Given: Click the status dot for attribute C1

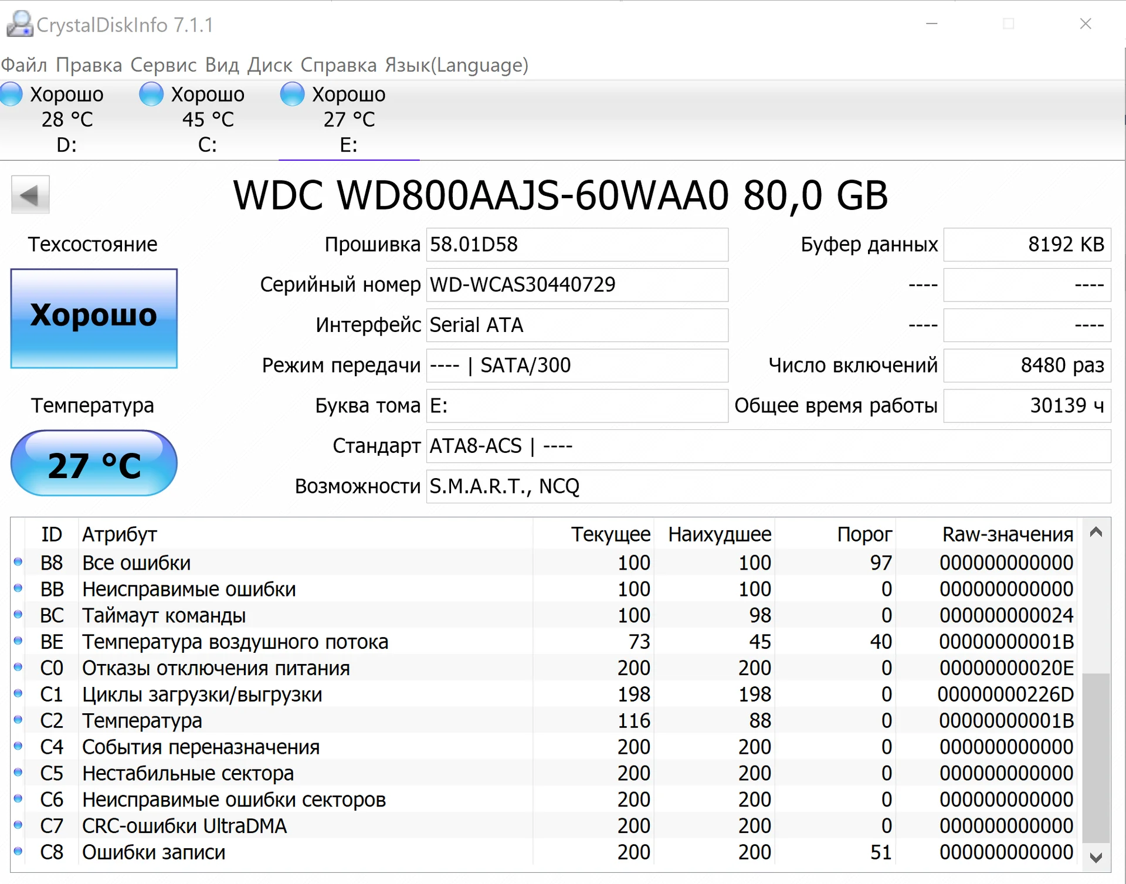Looking at the screenshot, I should [x=18, y=693].
